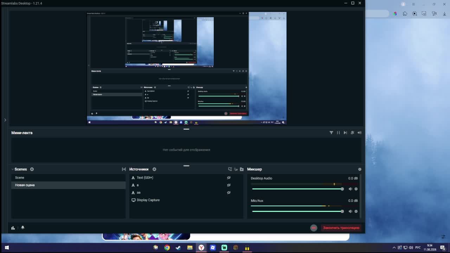The width and height of the screenshot is (450, 253).
Task: Open Mic/Aux source settings gear
Action: click(356, 211)
